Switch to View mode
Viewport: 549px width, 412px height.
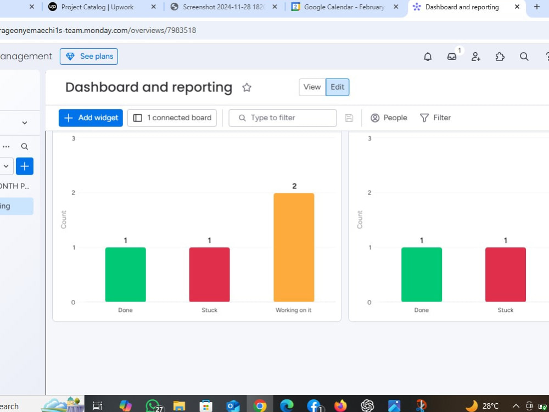[312, 87]
